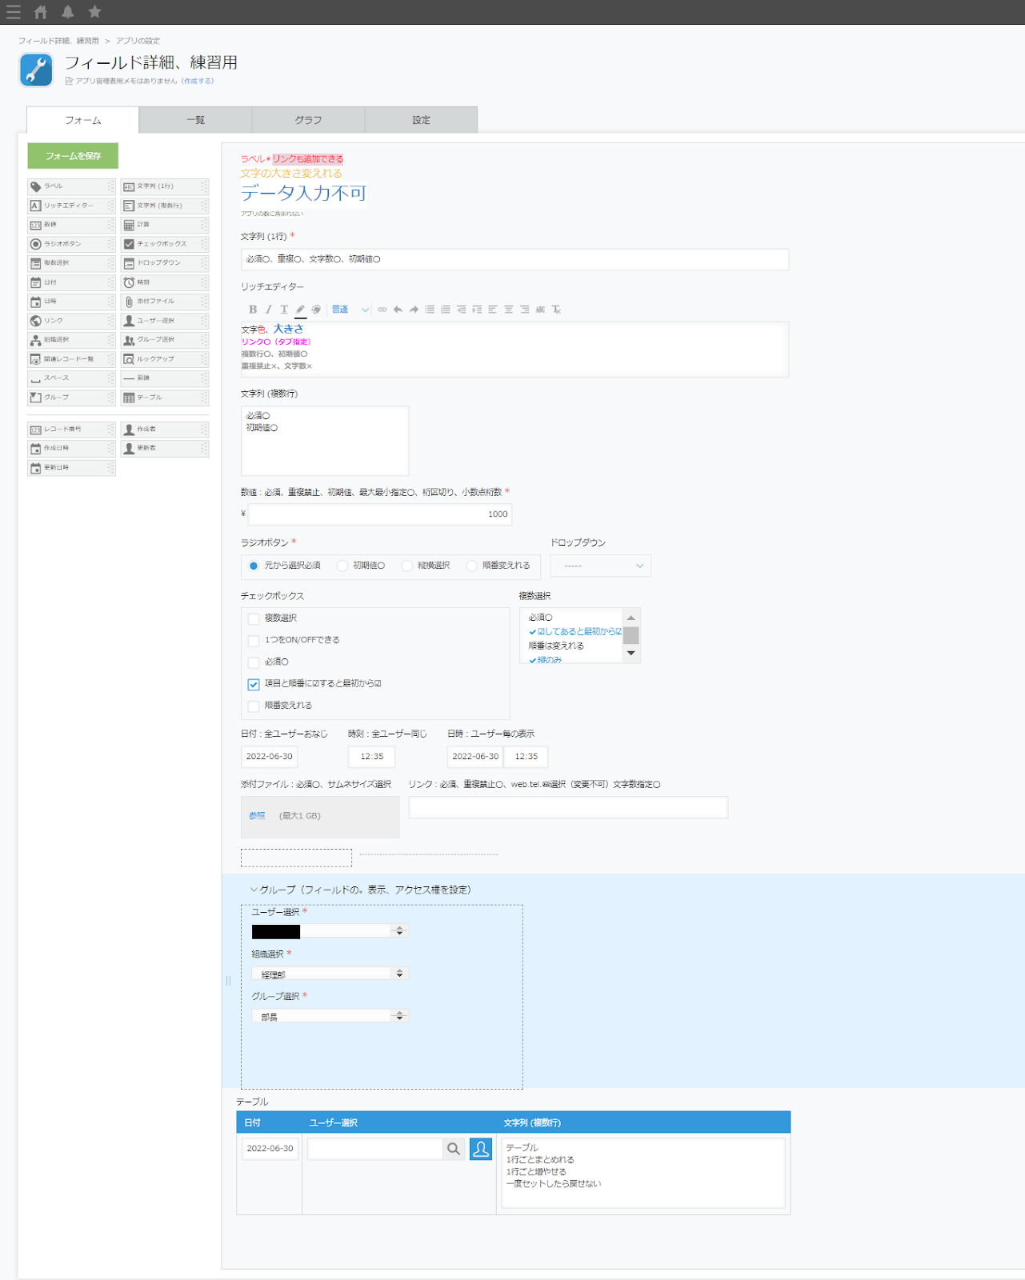The height and width of the screenshot is (1280, 1025).
Task: Open notifications via the bell icon
Action: 68,12
